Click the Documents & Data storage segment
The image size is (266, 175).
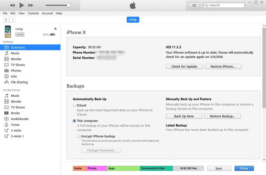[x=156, y=168]
